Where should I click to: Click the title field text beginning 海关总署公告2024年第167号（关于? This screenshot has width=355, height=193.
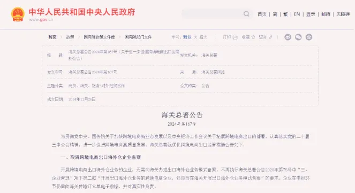tap(124, 55)
